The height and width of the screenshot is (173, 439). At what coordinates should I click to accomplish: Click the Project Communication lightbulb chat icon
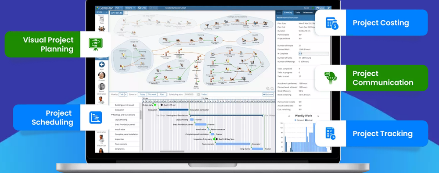coord(331,78)
